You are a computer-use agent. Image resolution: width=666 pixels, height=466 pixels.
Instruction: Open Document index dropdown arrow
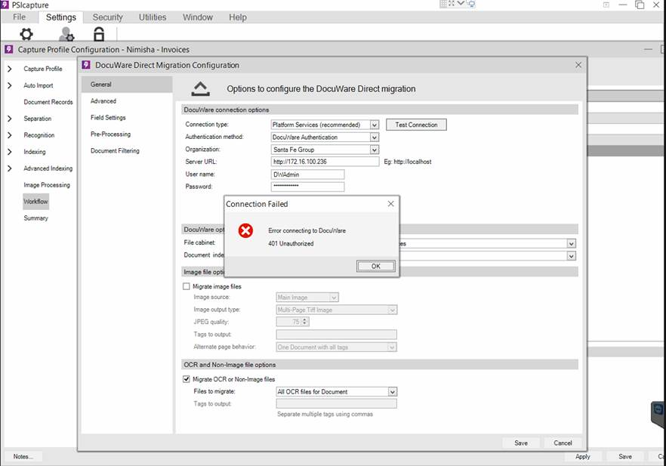click(x=571, y=256)
